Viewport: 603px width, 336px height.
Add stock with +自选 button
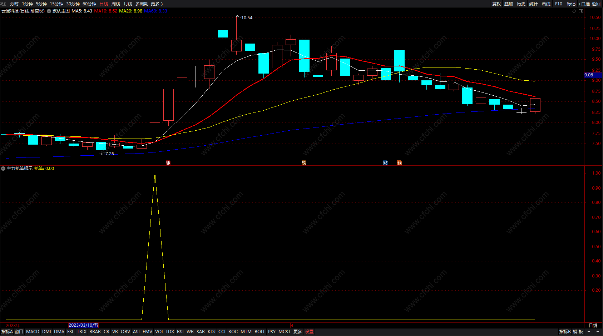point(584,4)
